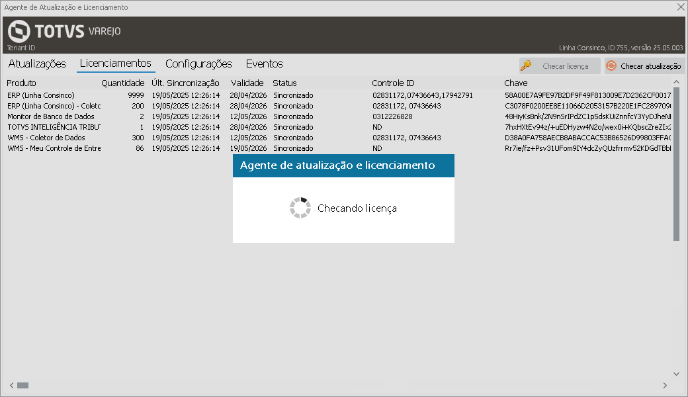This screenshot has height=397, width=688.
Task: Click the horizontal scrollbar right arrow
Action: (x=665, y=385)
